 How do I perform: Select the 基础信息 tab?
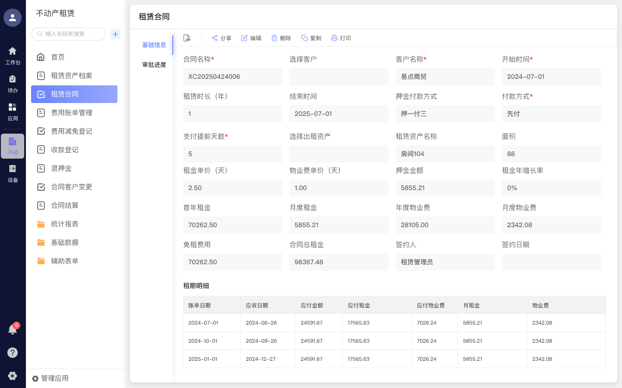point(154,45)
